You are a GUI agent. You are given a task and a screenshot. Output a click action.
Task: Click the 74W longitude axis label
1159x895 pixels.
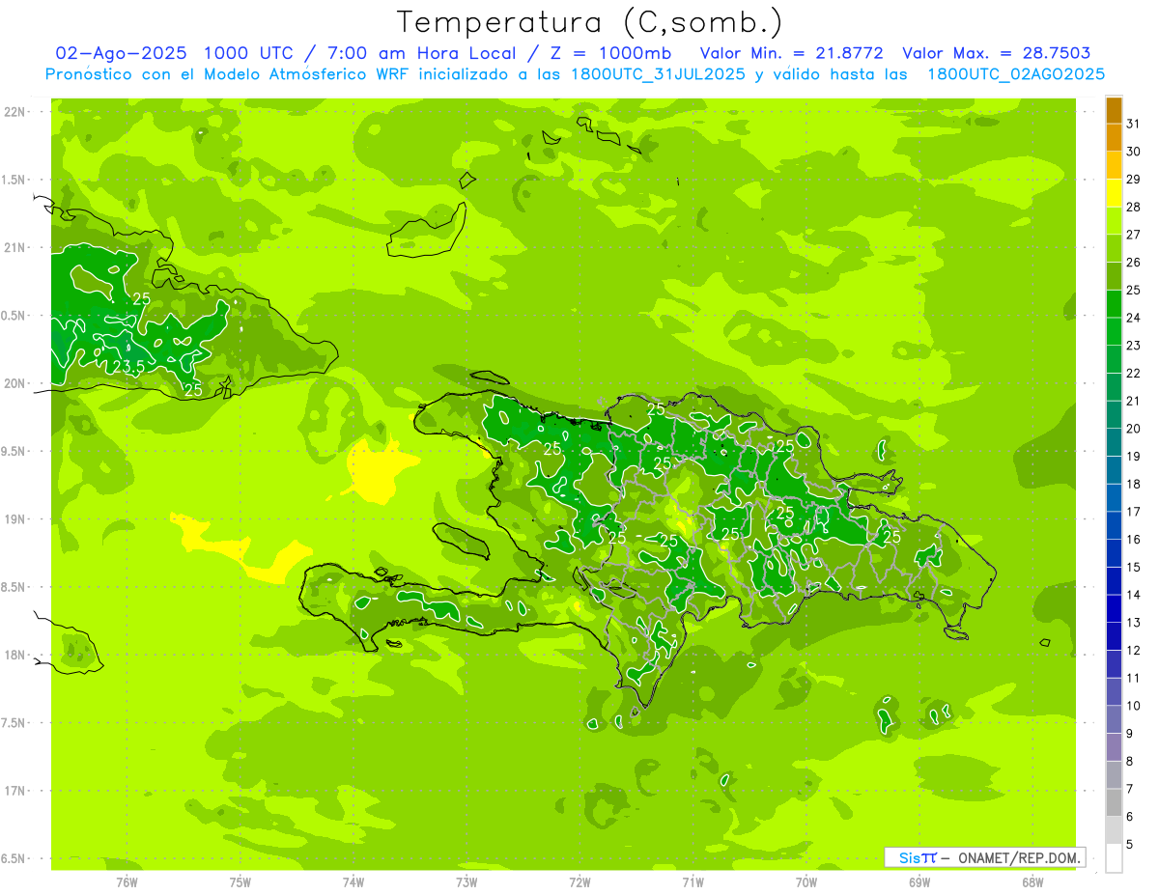click(353, 881)
